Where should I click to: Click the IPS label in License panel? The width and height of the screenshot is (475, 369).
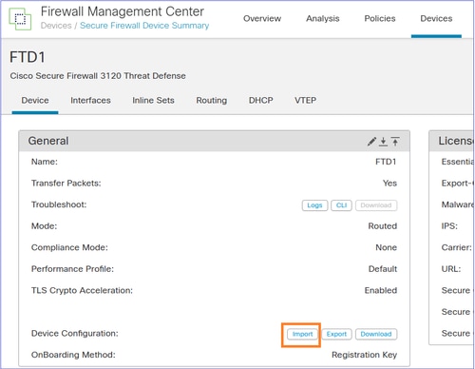pos(449,226)
